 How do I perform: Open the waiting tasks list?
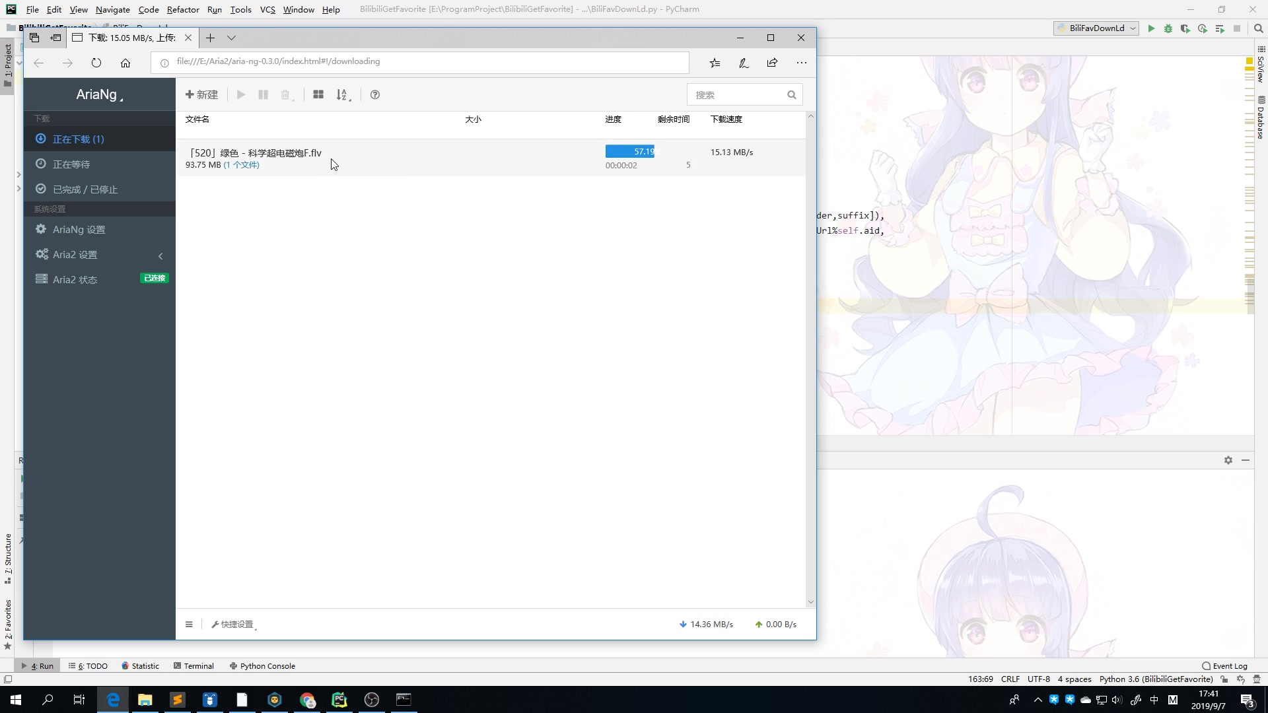(x=71, y=164)
